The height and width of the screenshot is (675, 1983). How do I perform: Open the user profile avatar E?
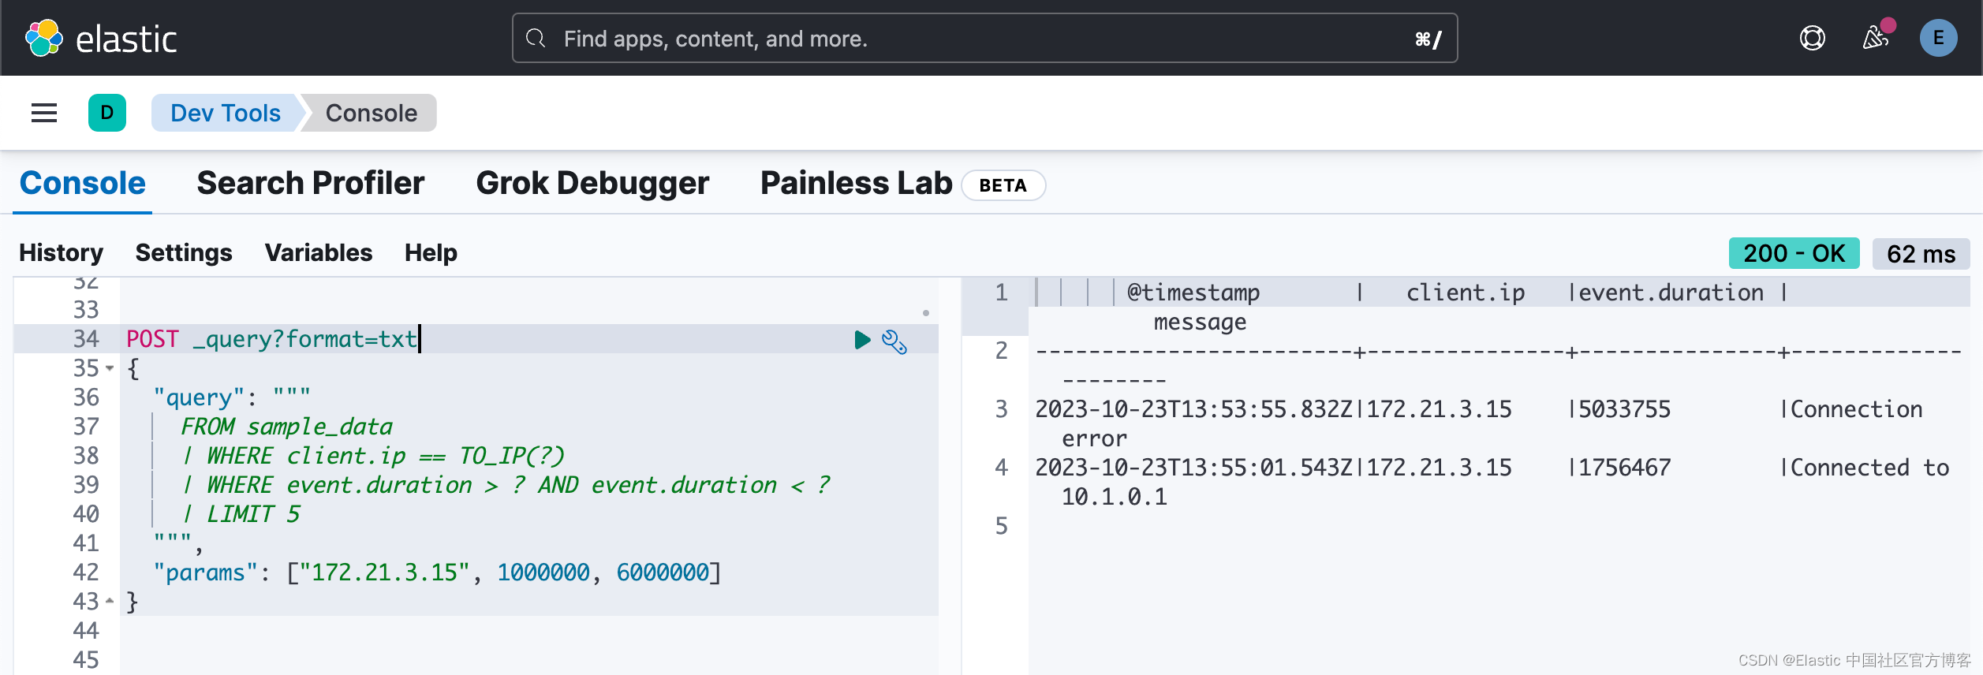click(x=1938, y=38)
